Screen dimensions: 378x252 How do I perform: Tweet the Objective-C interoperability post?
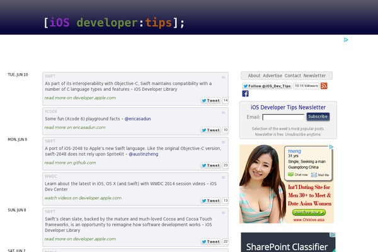[x=210, y=101]
